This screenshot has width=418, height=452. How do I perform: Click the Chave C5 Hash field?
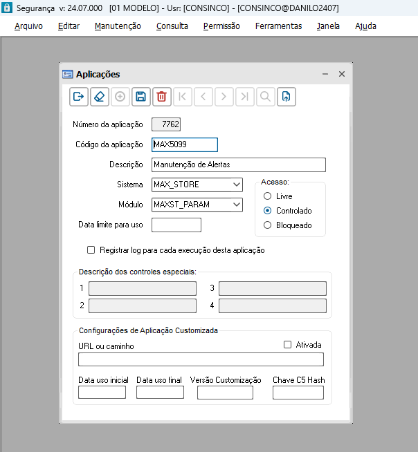click(298, 393)
